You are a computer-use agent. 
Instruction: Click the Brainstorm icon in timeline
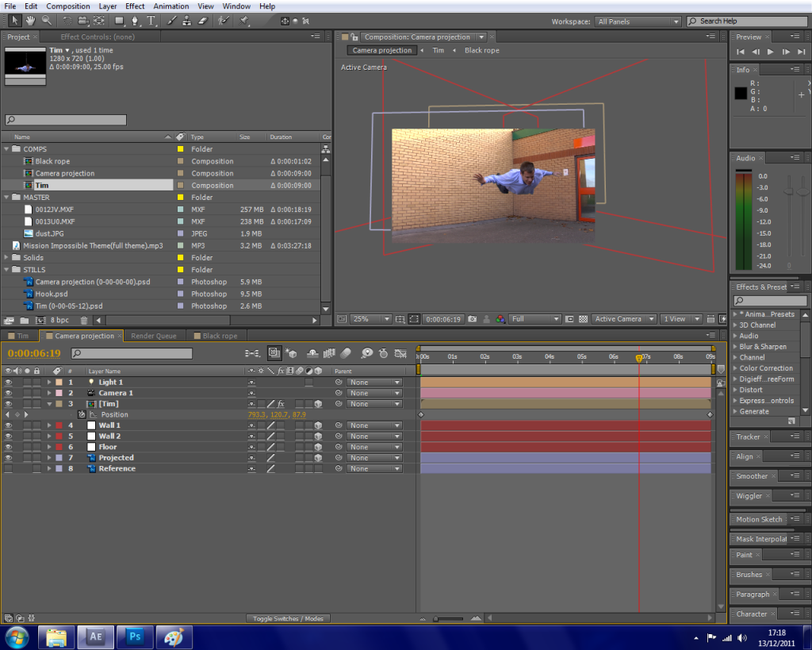click(x=367, y=353)
